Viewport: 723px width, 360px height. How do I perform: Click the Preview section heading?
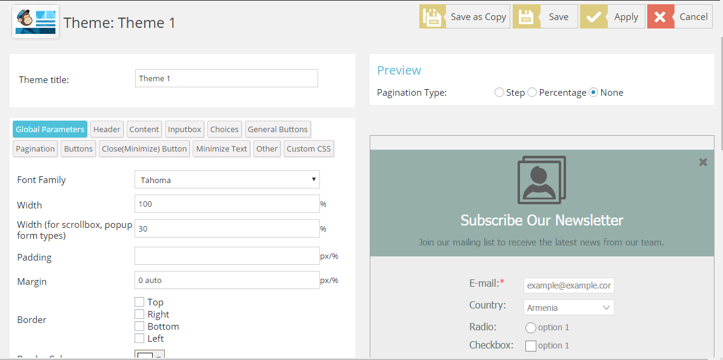[399, 70]
